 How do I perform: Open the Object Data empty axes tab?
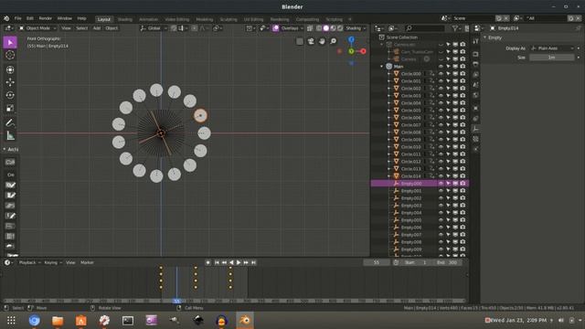coord(475,129)
